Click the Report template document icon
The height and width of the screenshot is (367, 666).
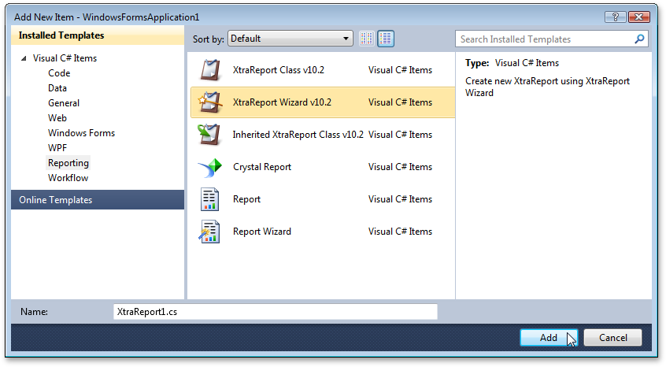210,199
